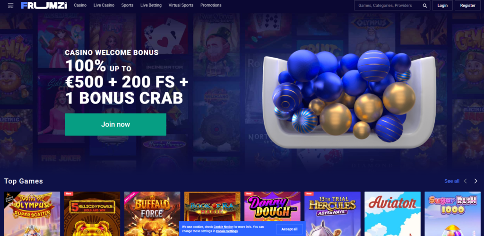Accept all cookies
Image resolution: width=484 pixels, height=236 pixels.
(289, 229)
